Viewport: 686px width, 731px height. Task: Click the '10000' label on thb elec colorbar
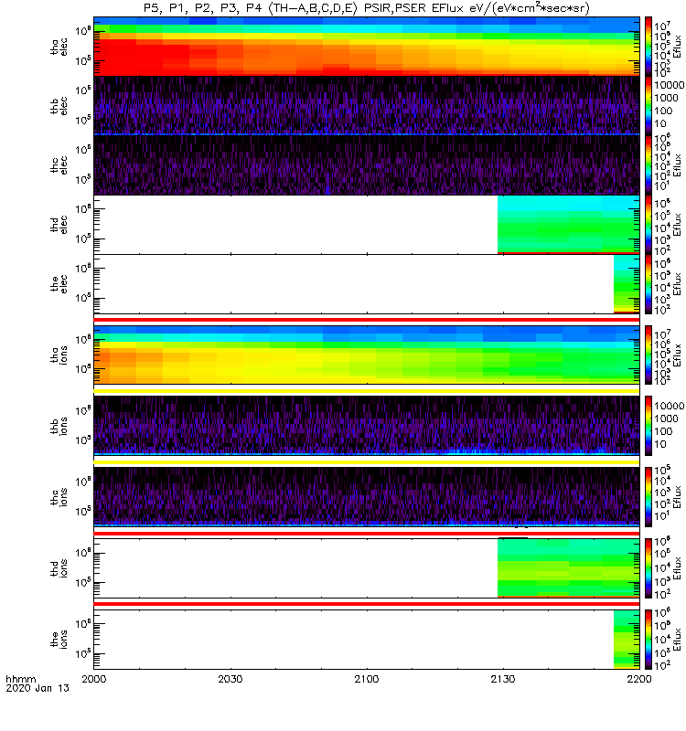click(669, 85)
